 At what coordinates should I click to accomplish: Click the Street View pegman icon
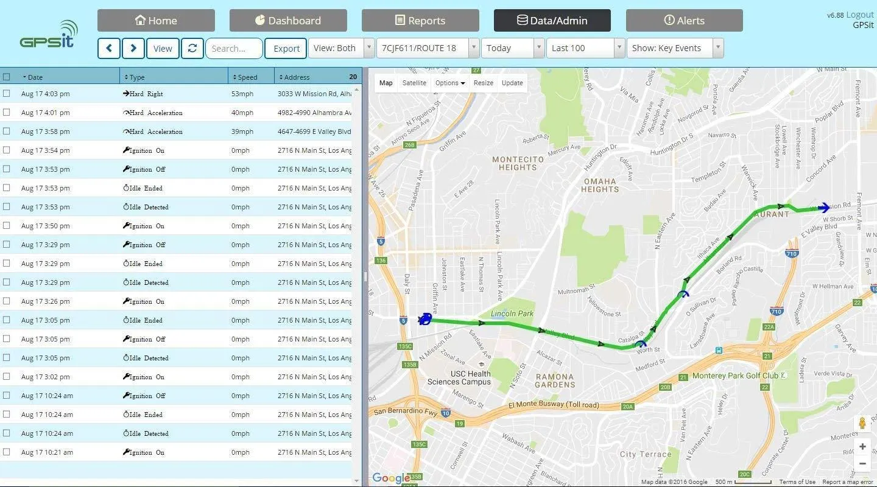coord(862,423)
